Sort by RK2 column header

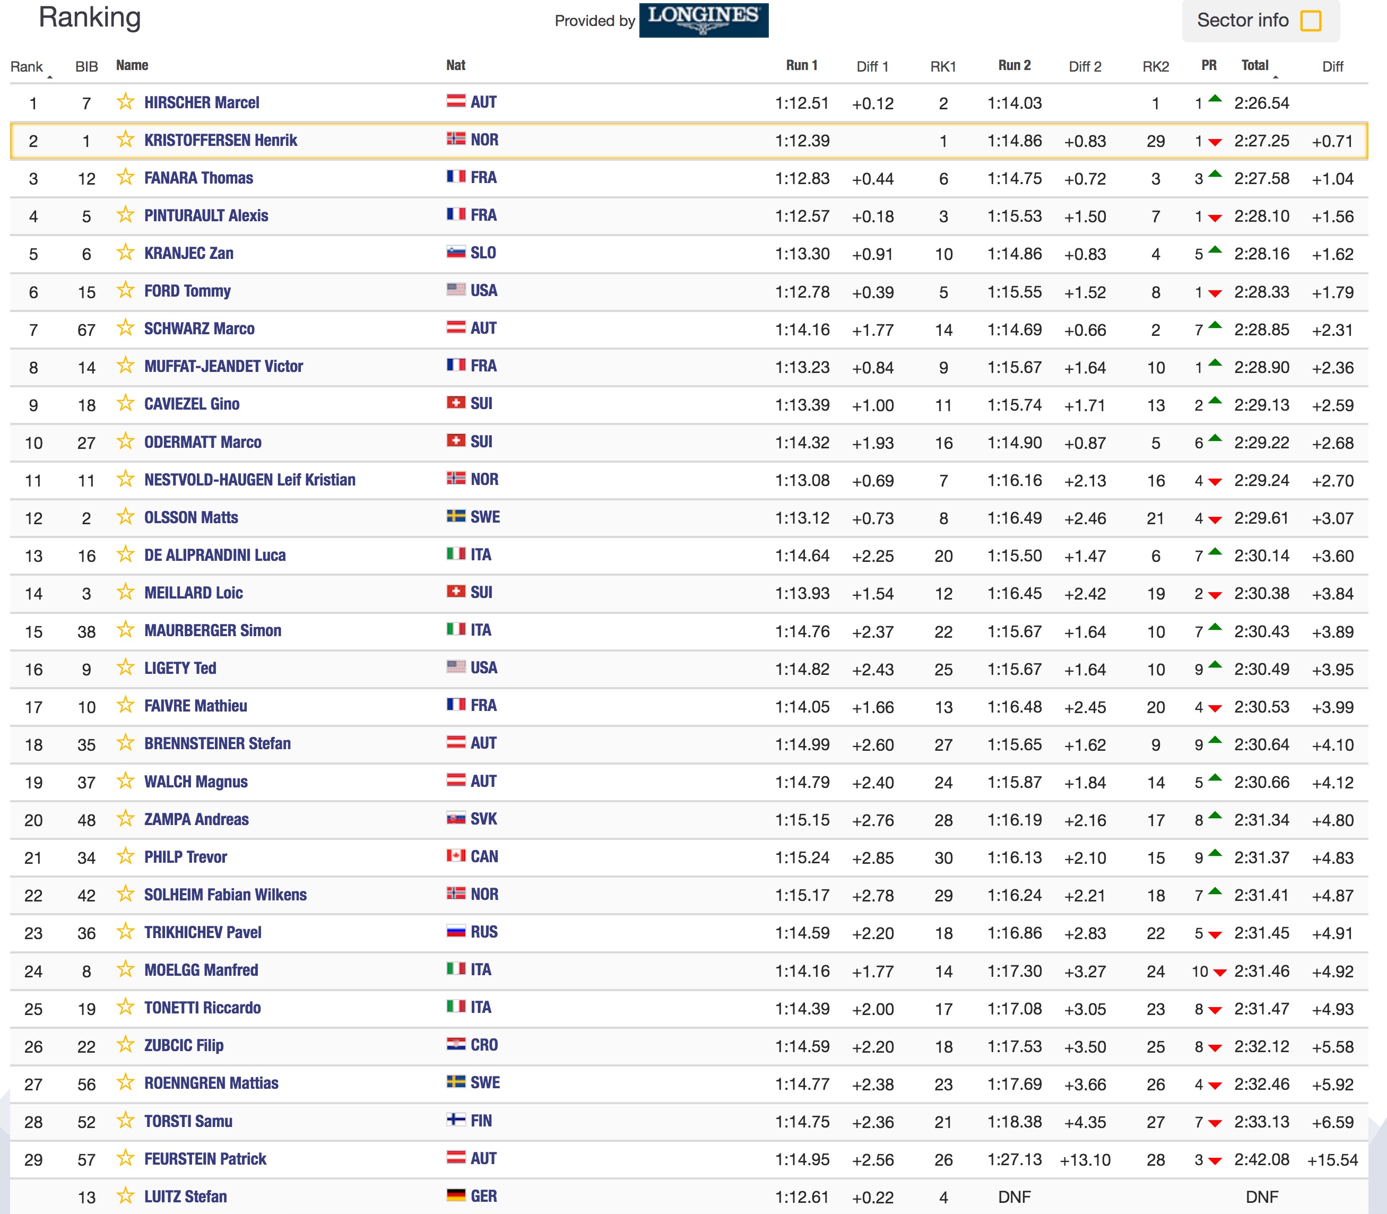[x=1156, y=66]
